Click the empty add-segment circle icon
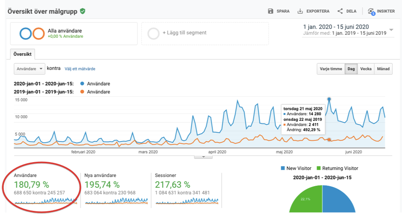Screen dimensions: 402x215 tap(153, 34)
